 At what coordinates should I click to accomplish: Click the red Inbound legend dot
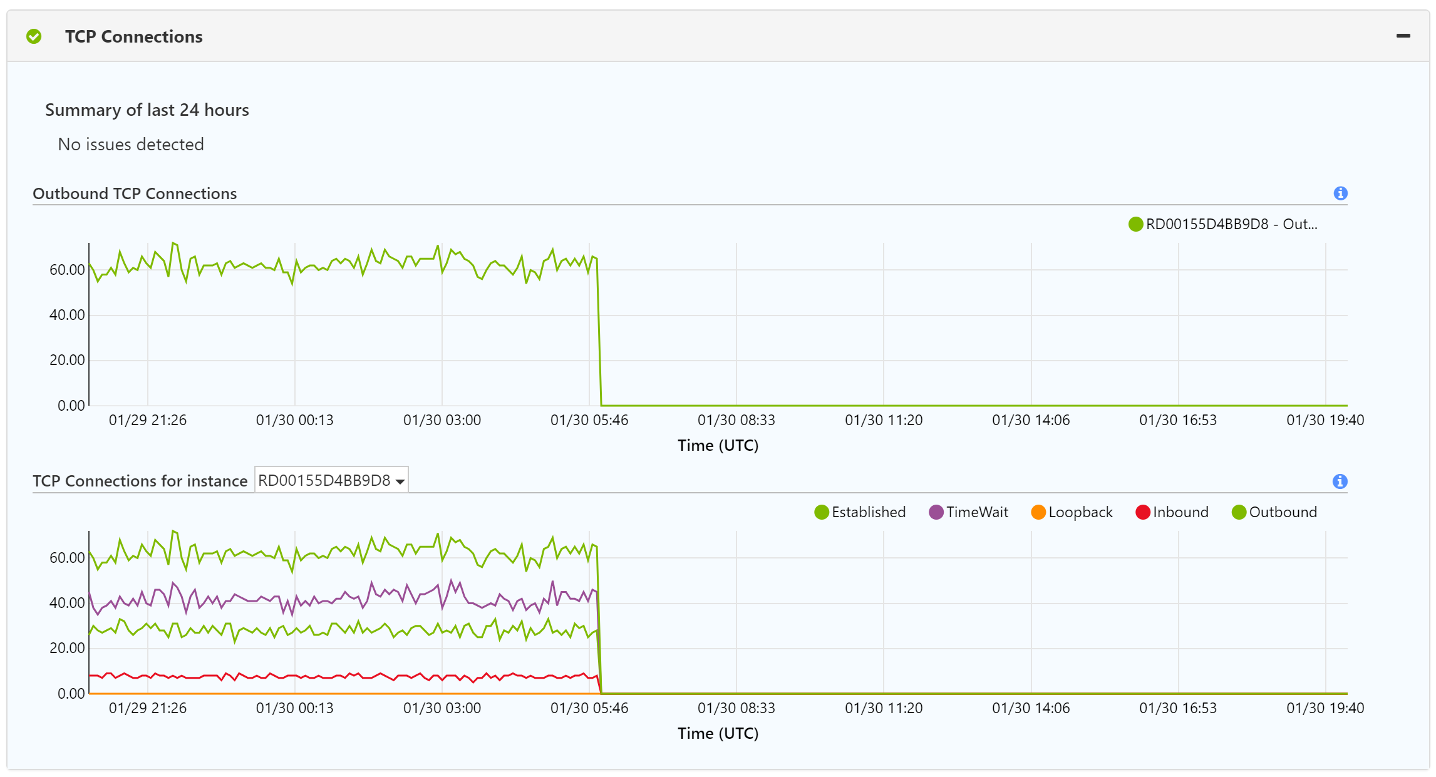[1143, 512]
